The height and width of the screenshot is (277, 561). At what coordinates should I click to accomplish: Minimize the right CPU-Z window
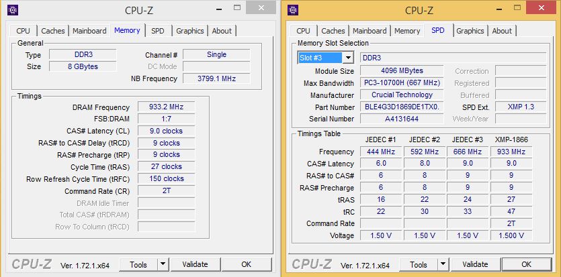499,7
